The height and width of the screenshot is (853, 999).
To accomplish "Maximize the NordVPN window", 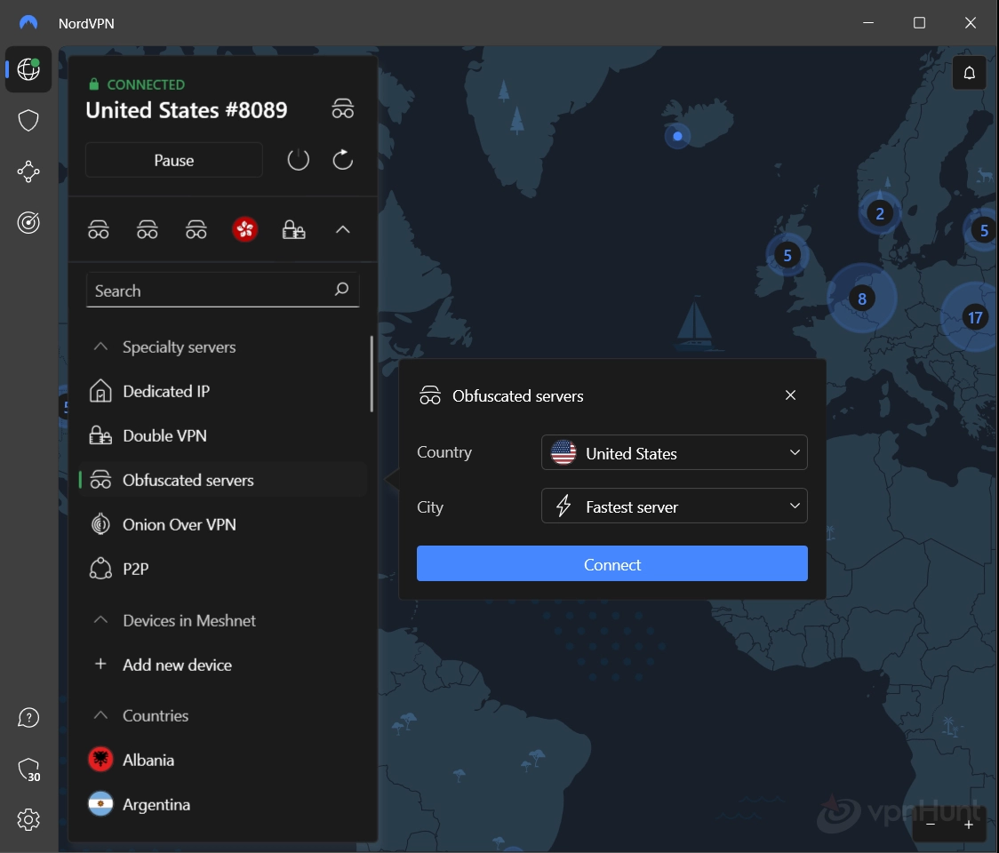I will (x=919, y=23).
